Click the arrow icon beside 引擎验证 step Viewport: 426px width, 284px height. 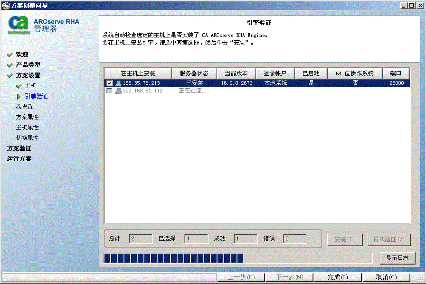(x=20, y=96)
